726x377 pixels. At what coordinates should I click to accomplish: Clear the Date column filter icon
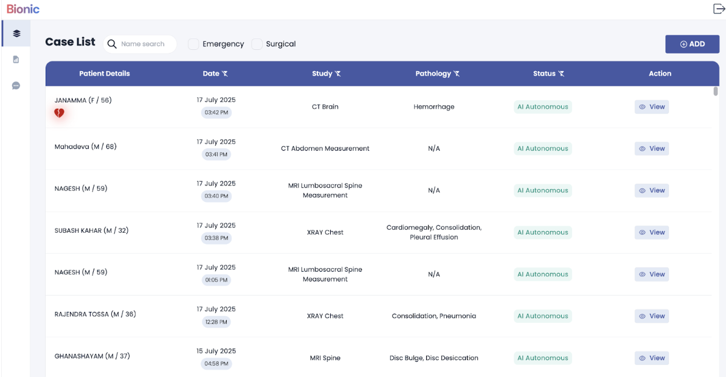(x=225, y=74)
